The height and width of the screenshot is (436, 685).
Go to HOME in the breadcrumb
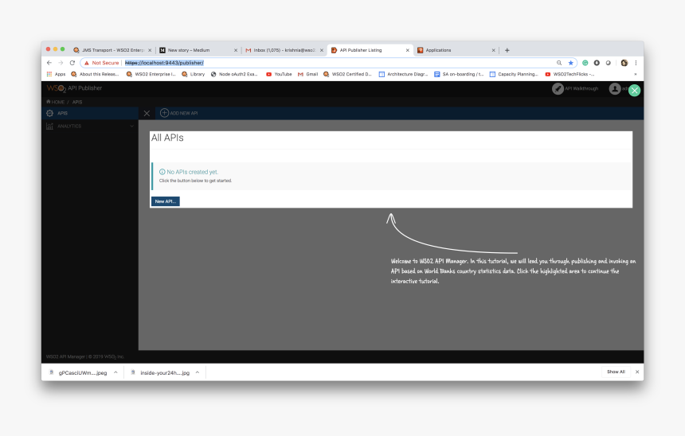[x=56, y=102]
